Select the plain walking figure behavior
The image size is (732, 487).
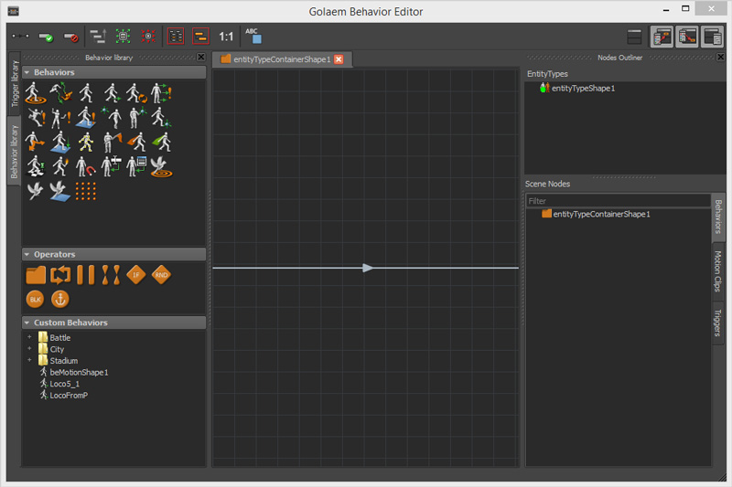pos(86,92)
